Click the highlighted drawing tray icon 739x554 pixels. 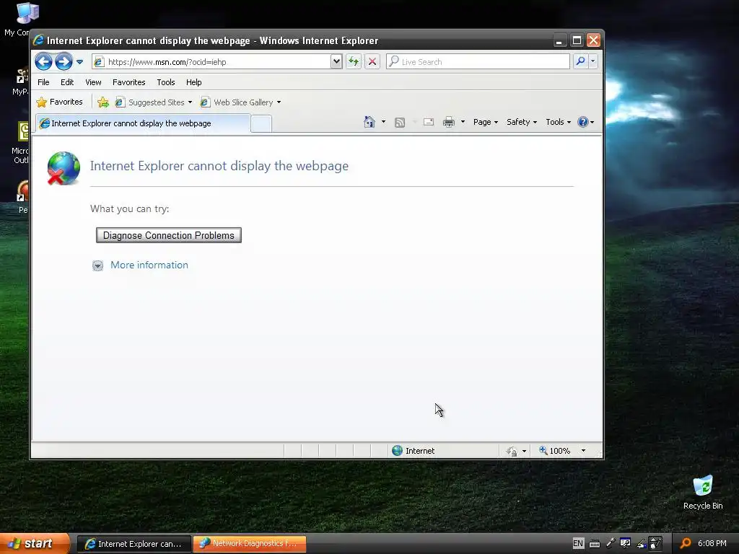pyautogui.click(x=655, y=544)
